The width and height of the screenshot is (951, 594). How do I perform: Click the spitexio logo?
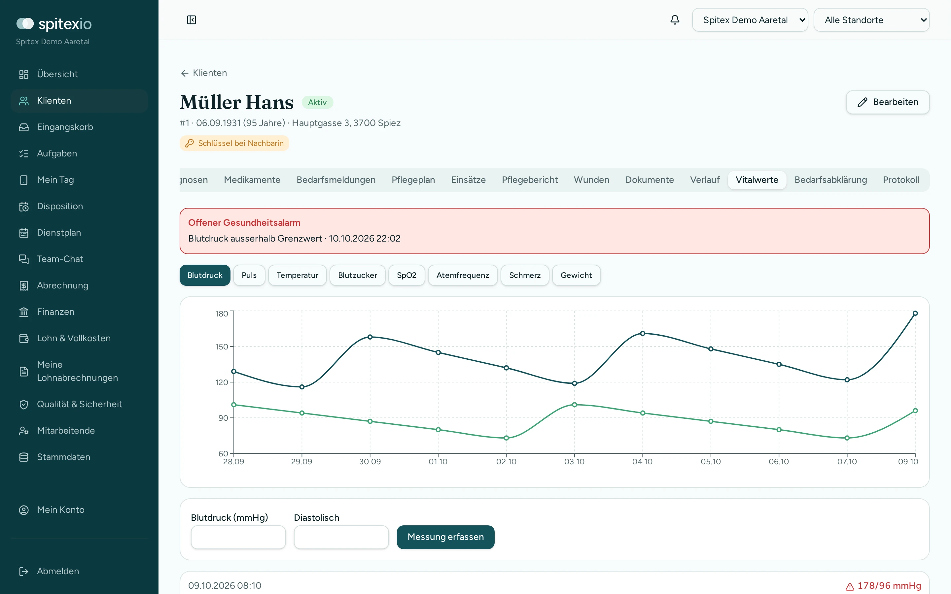[x=54, y=23]
